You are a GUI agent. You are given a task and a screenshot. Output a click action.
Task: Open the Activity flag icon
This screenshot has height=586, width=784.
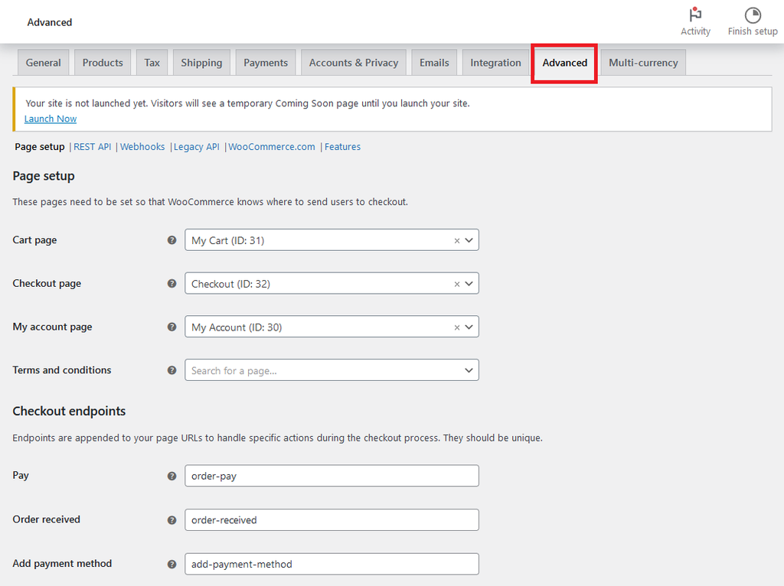click(x=695, y=15)
